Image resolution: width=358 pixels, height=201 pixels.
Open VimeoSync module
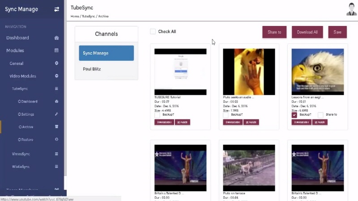click(x=21, y=154)
